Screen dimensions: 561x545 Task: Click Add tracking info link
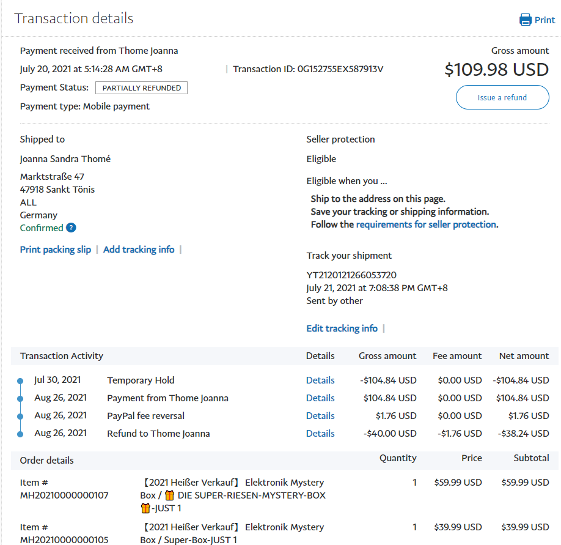pyautogui.click(x=139, y=250)
